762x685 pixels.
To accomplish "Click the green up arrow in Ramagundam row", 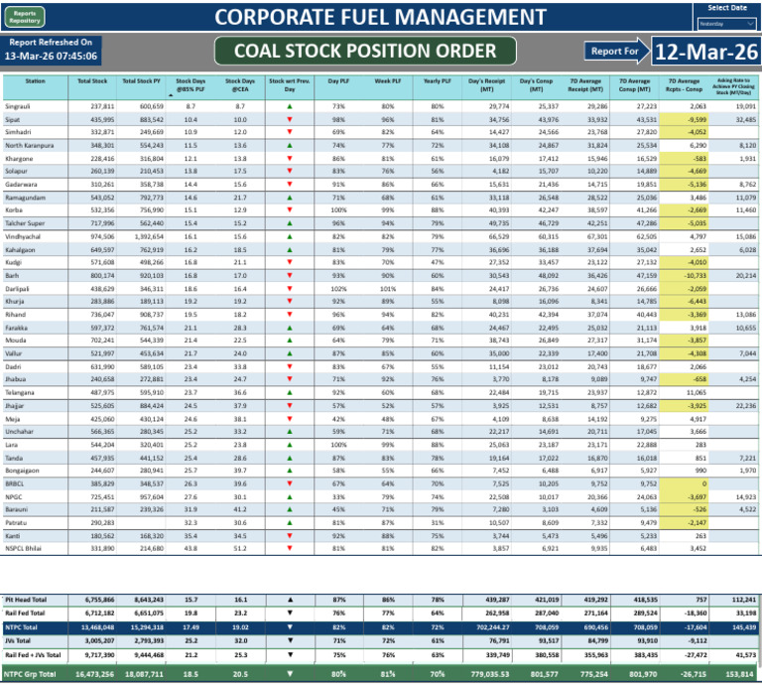I will [x=290, y=198].
